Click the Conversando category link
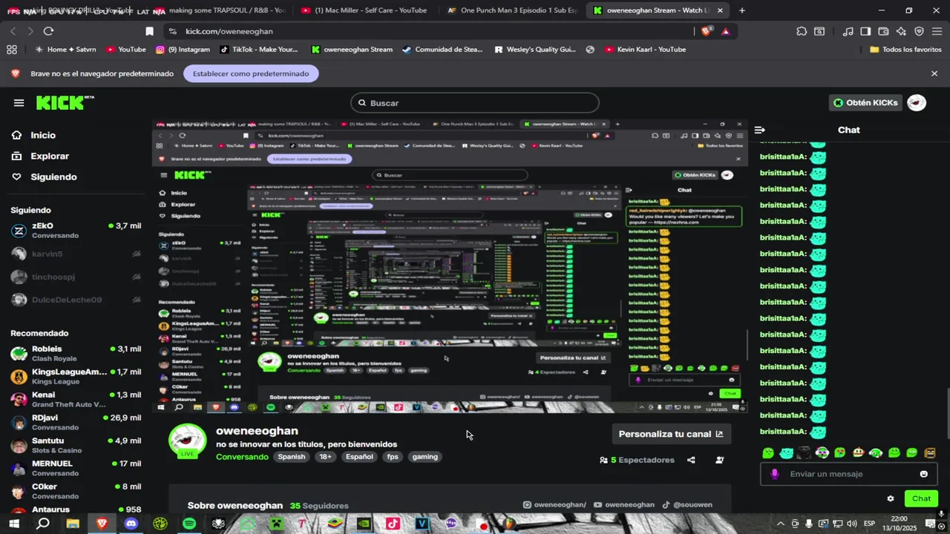The image size is (950, 534). [242, 457]
